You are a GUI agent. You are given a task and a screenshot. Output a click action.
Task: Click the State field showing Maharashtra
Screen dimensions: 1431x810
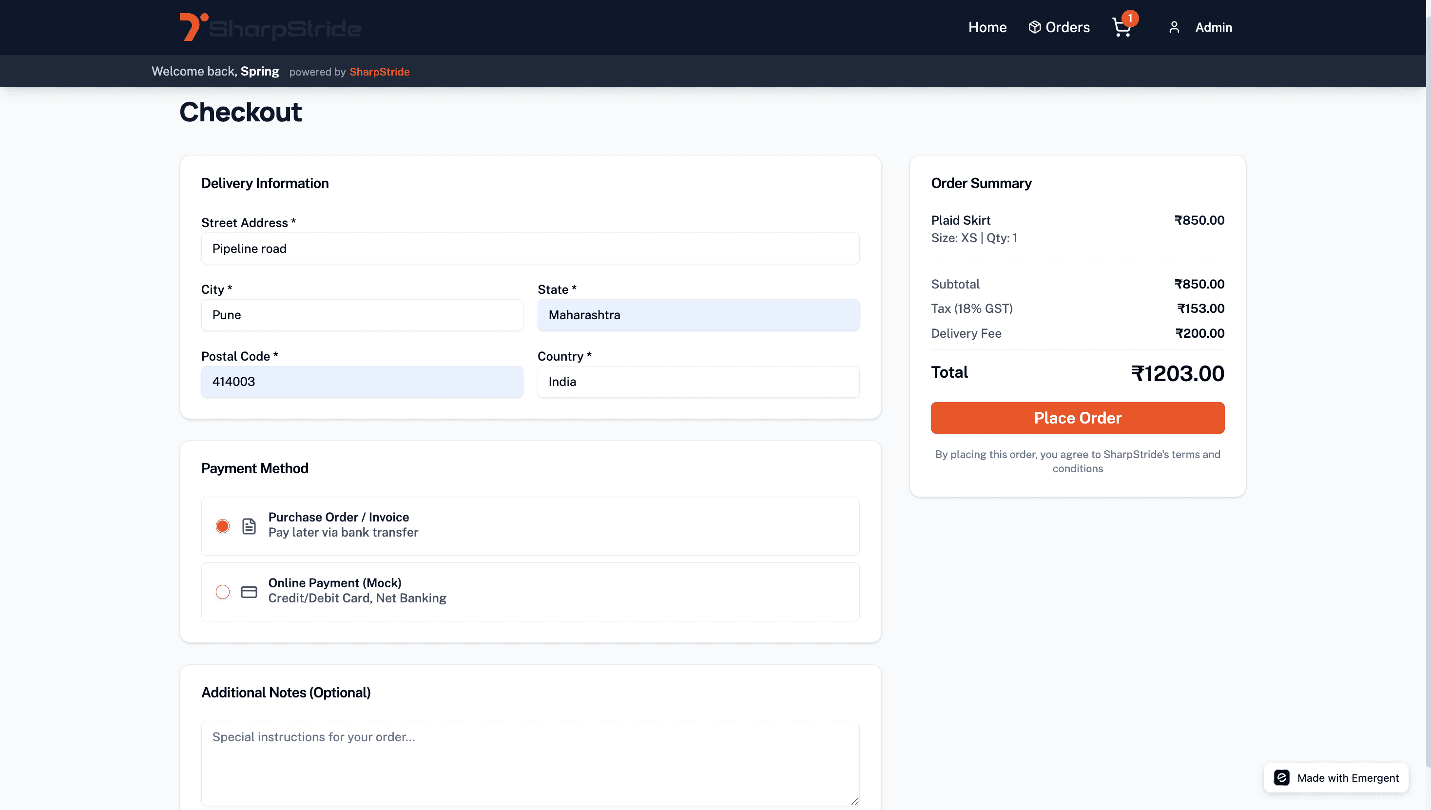coord(697,315)
